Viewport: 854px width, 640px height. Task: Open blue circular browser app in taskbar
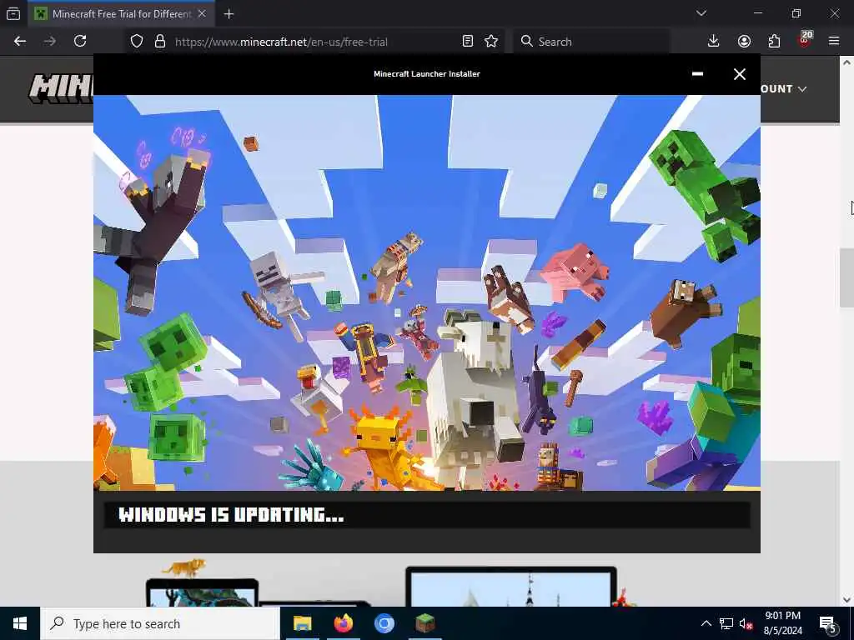click(x=384, y=623)
